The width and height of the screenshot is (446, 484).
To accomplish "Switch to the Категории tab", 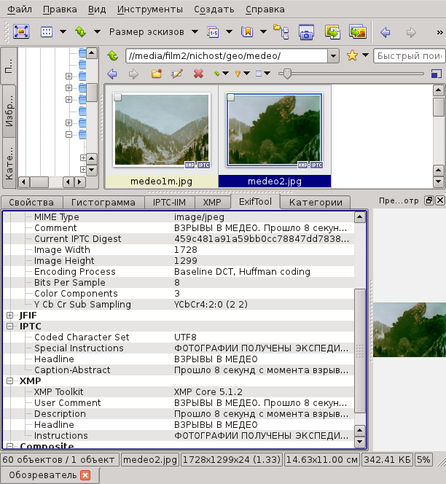I will coord(316,203).
